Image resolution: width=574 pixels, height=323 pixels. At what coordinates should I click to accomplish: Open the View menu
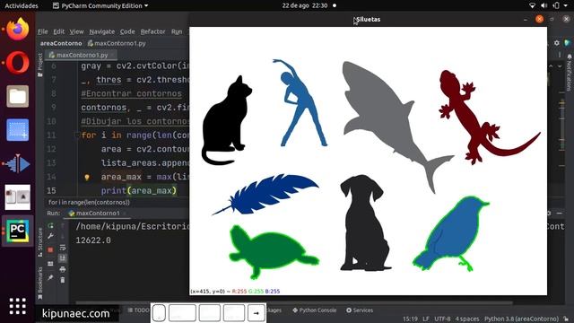click(x=76, y=31)
